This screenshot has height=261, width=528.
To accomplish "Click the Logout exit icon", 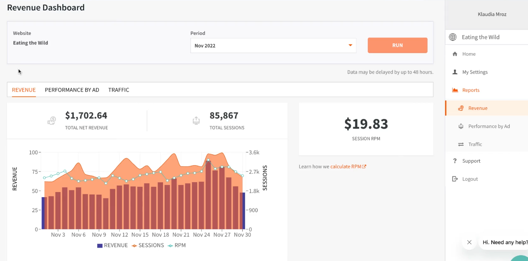I will pos(455,179).
